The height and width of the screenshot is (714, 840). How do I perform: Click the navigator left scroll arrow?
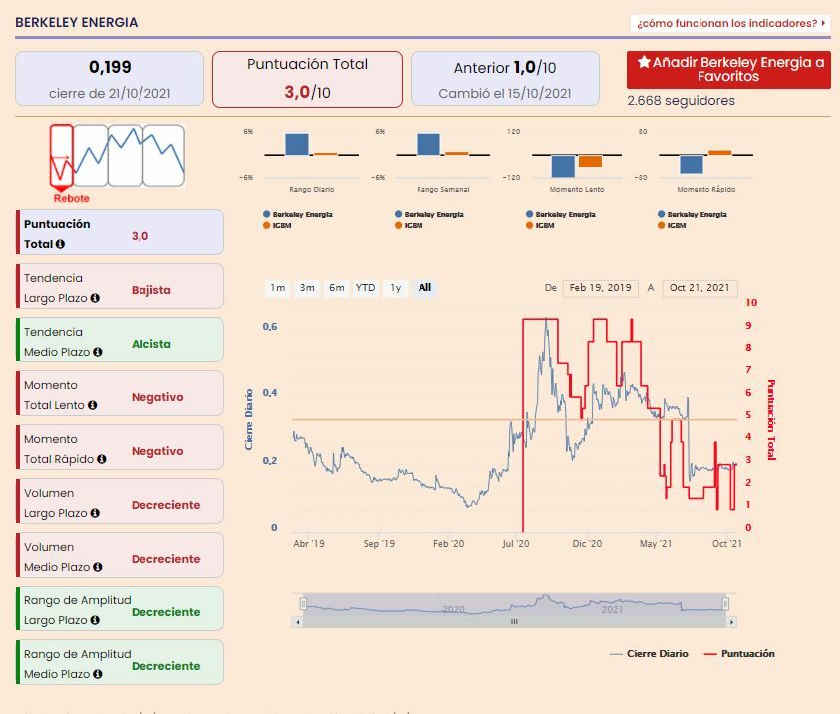[x=298, y=622]
